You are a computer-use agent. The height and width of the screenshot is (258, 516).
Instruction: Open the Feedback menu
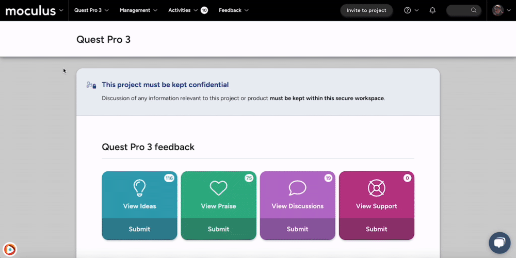point(233,10)
